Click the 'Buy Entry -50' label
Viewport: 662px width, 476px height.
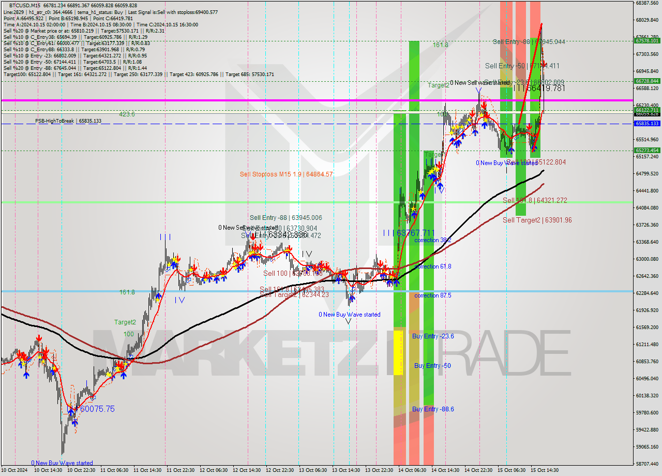(432, 366)
